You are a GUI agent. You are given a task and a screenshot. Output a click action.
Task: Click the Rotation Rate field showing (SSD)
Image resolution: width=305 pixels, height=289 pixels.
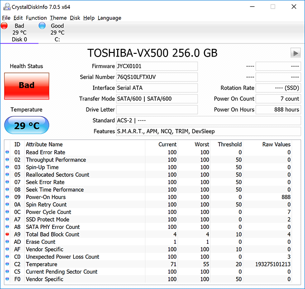point(278,88)
